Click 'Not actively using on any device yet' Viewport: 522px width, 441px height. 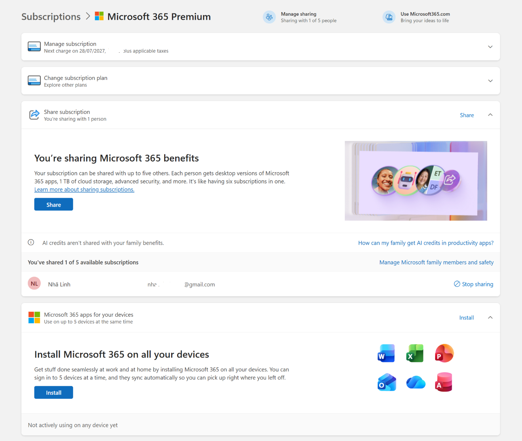click(x=73, y=425)
